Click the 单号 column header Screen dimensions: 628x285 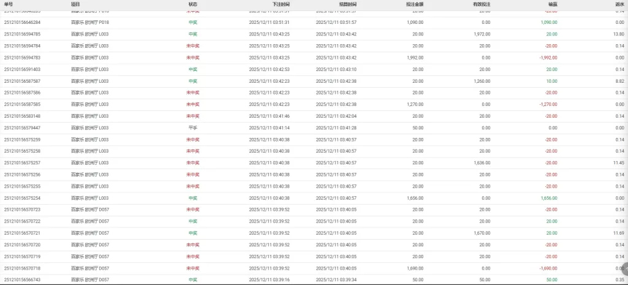point(8,4)
